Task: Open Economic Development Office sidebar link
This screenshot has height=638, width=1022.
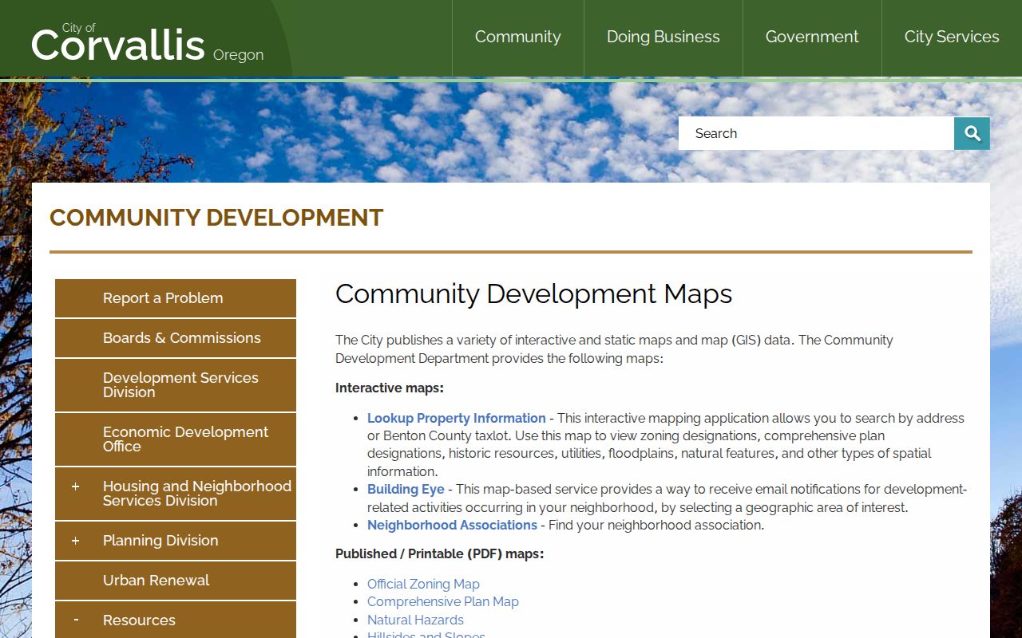Action: tap(176, 439)
